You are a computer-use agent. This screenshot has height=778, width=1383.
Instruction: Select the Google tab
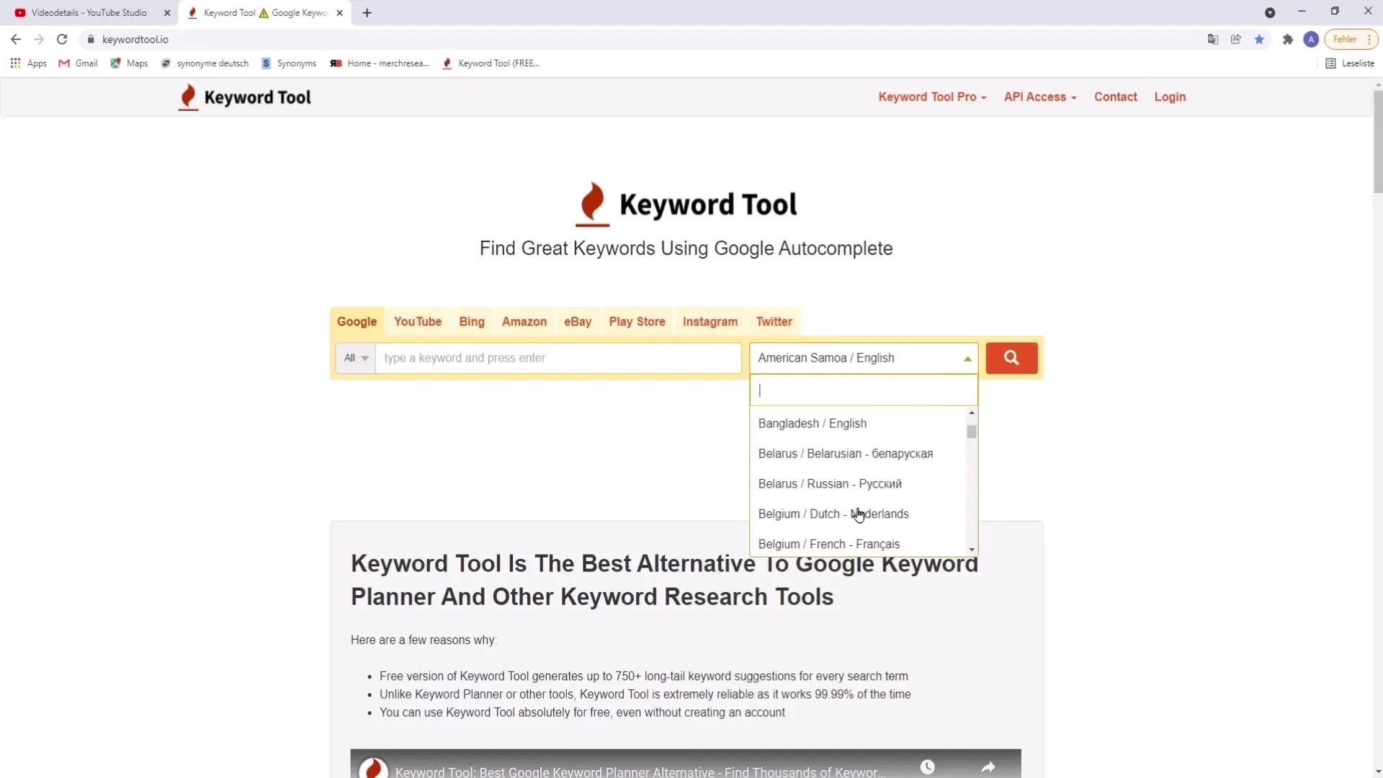357,322
